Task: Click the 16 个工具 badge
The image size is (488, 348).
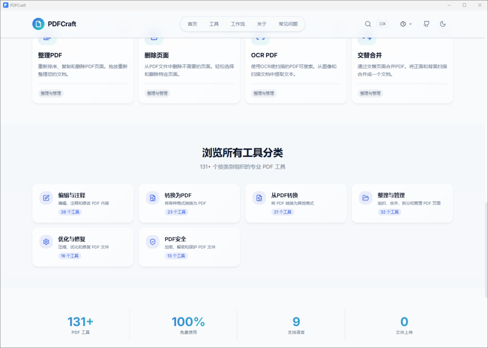Action: [x=70, y=256]
